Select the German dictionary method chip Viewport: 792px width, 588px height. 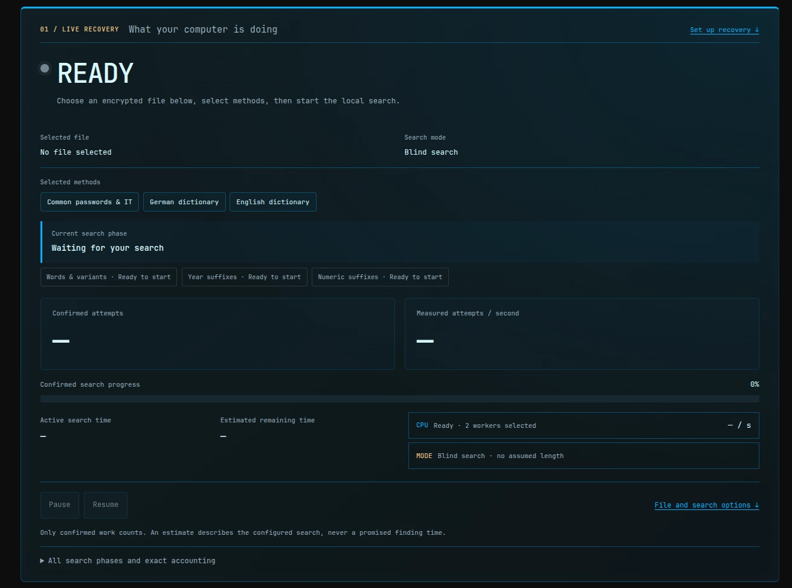(184, 202)
